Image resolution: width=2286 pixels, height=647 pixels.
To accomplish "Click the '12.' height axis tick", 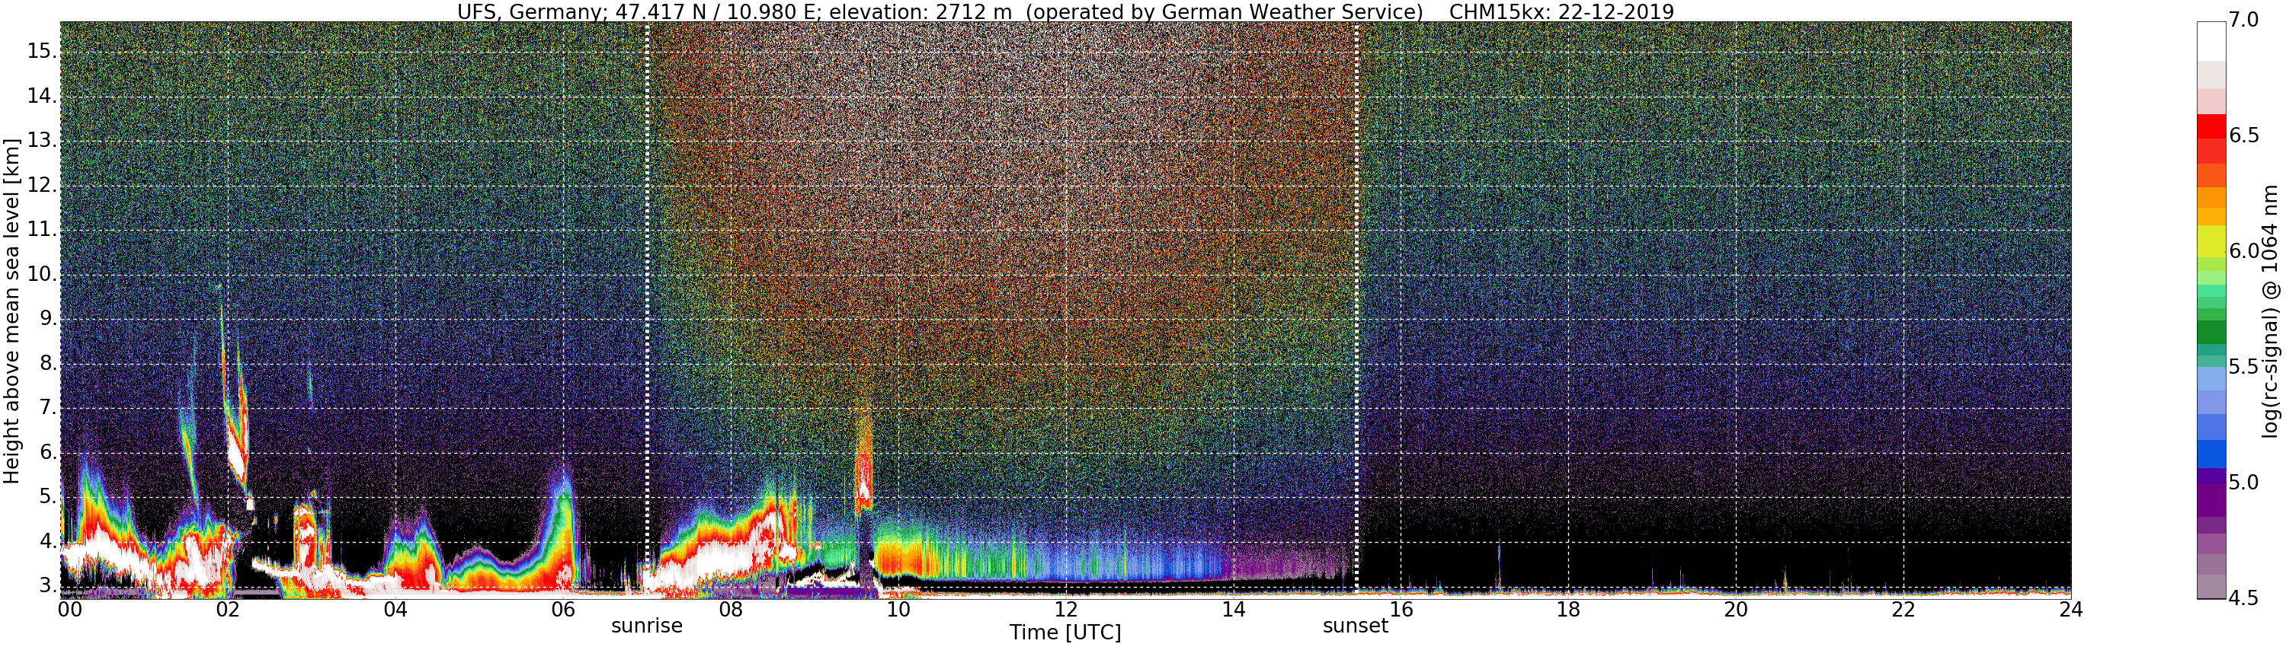I will 42,185.
